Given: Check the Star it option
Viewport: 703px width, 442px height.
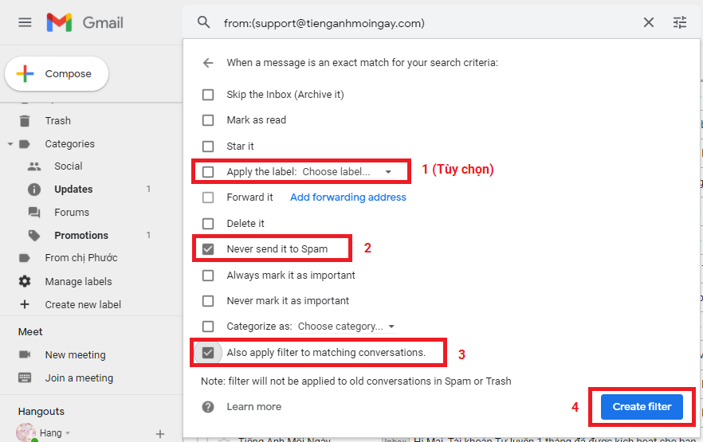Looking at the screenshot, I should click(208, 147).
